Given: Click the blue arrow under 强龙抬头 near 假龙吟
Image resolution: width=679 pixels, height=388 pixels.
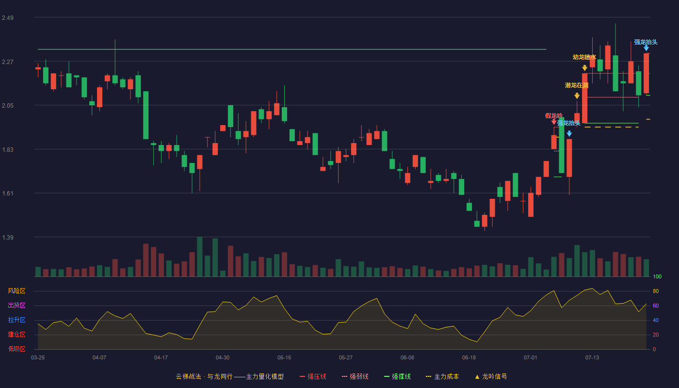Looking at the screenshot, I should [x=569, y=133].
